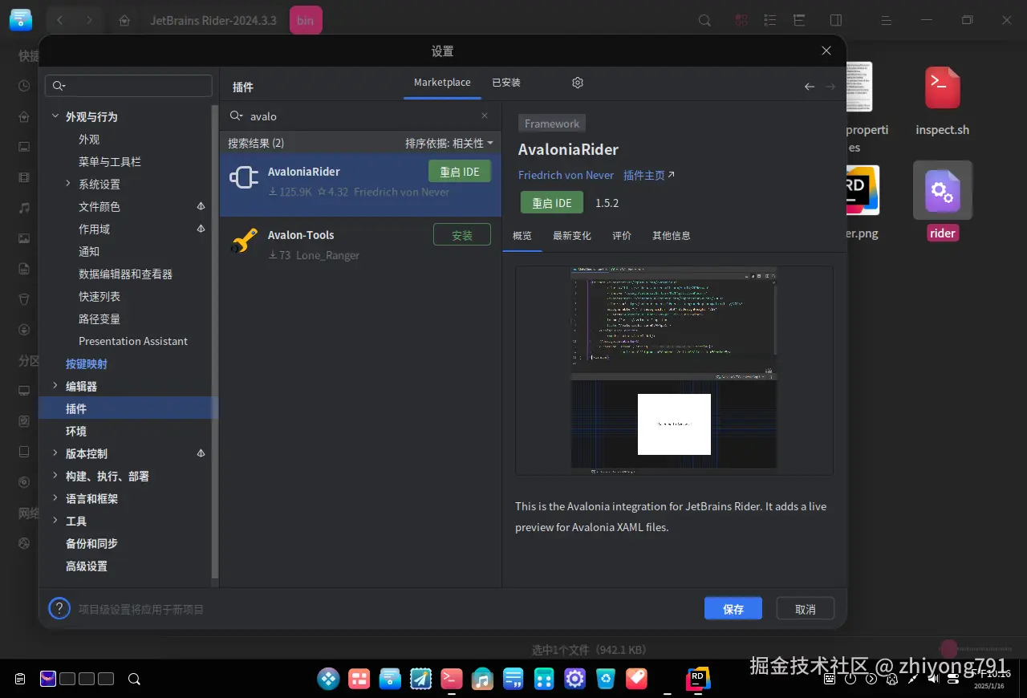The width and height of the screenshot is (1027, 698).
Task: Clear the 'avalo' plugin search text
Action: (485, 116)
